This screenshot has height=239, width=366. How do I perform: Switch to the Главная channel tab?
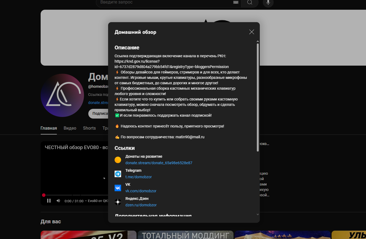[49, 128]
